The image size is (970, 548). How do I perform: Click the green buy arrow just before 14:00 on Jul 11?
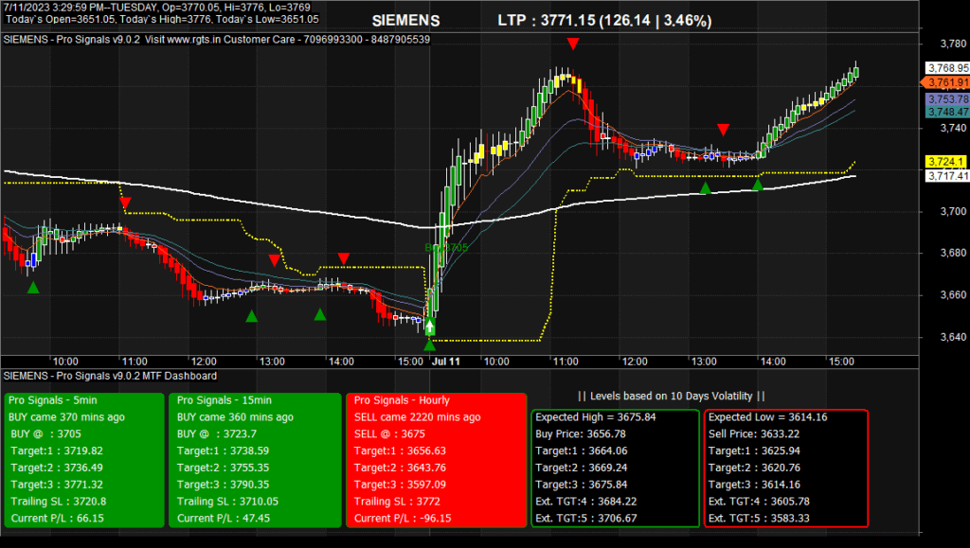pyautogui.click(x=757, y=185)
